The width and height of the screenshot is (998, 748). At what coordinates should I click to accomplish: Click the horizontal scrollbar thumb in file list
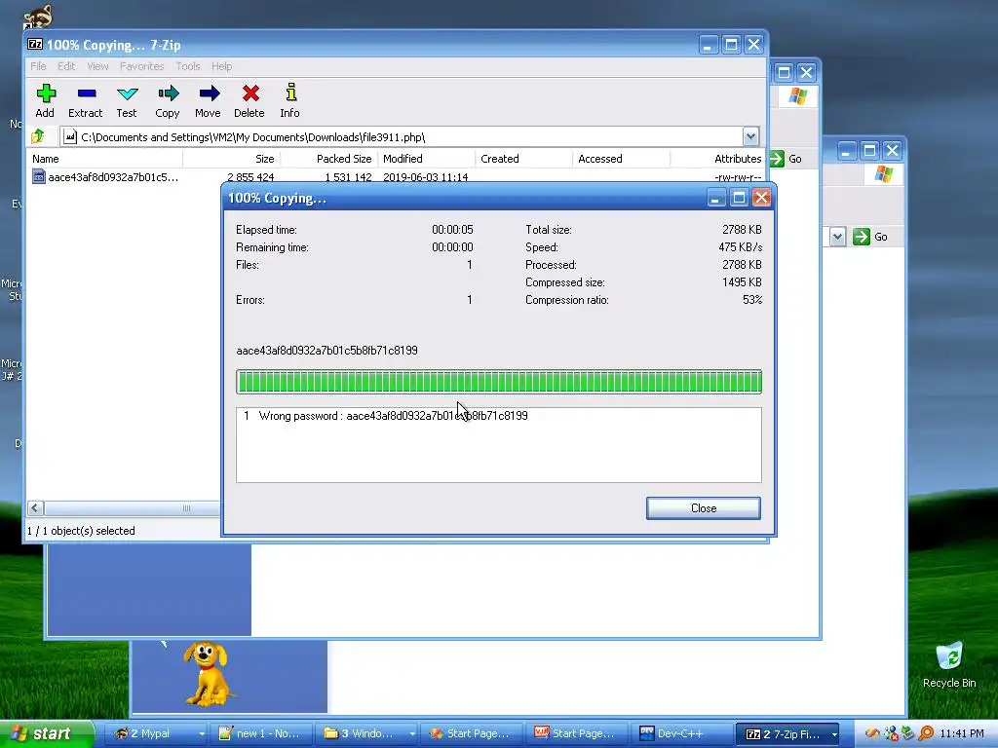click(x=186, y=508)
